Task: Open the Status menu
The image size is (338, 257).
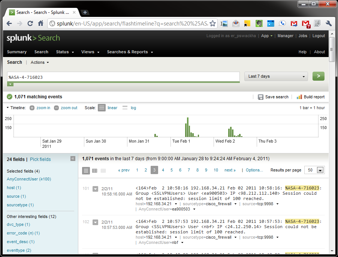Action: (x=65, y=52)
